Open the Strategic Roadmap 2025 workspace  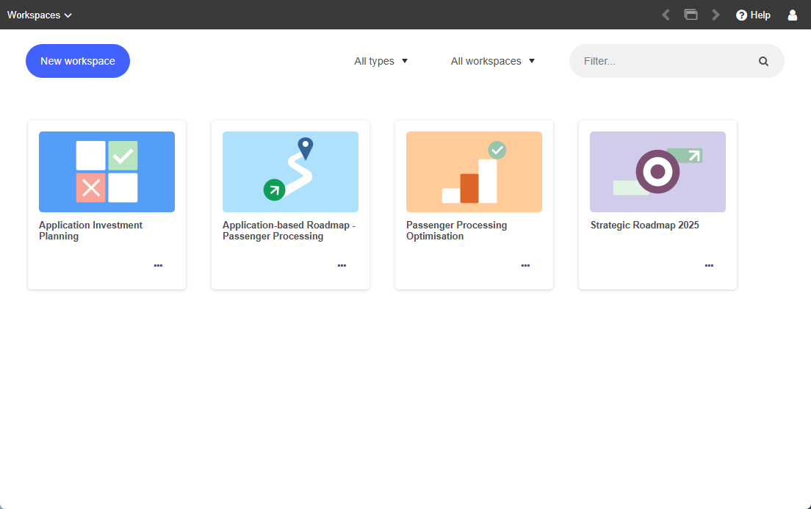tap(644, 225)
